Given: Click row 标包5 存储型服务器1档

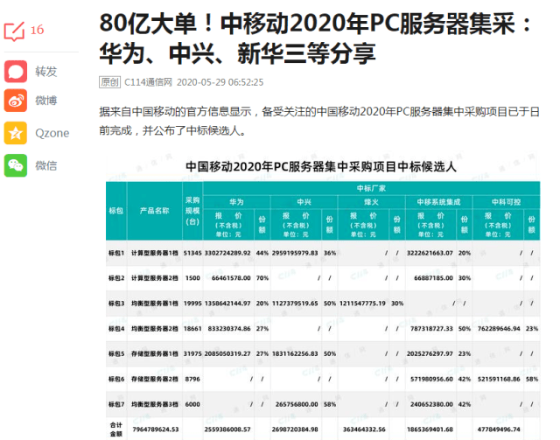Looking at the screenshot, I should click(323, 353).
